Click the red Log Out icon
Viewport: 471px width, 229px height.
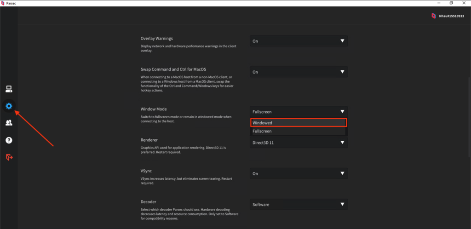[x=9, y=157]
